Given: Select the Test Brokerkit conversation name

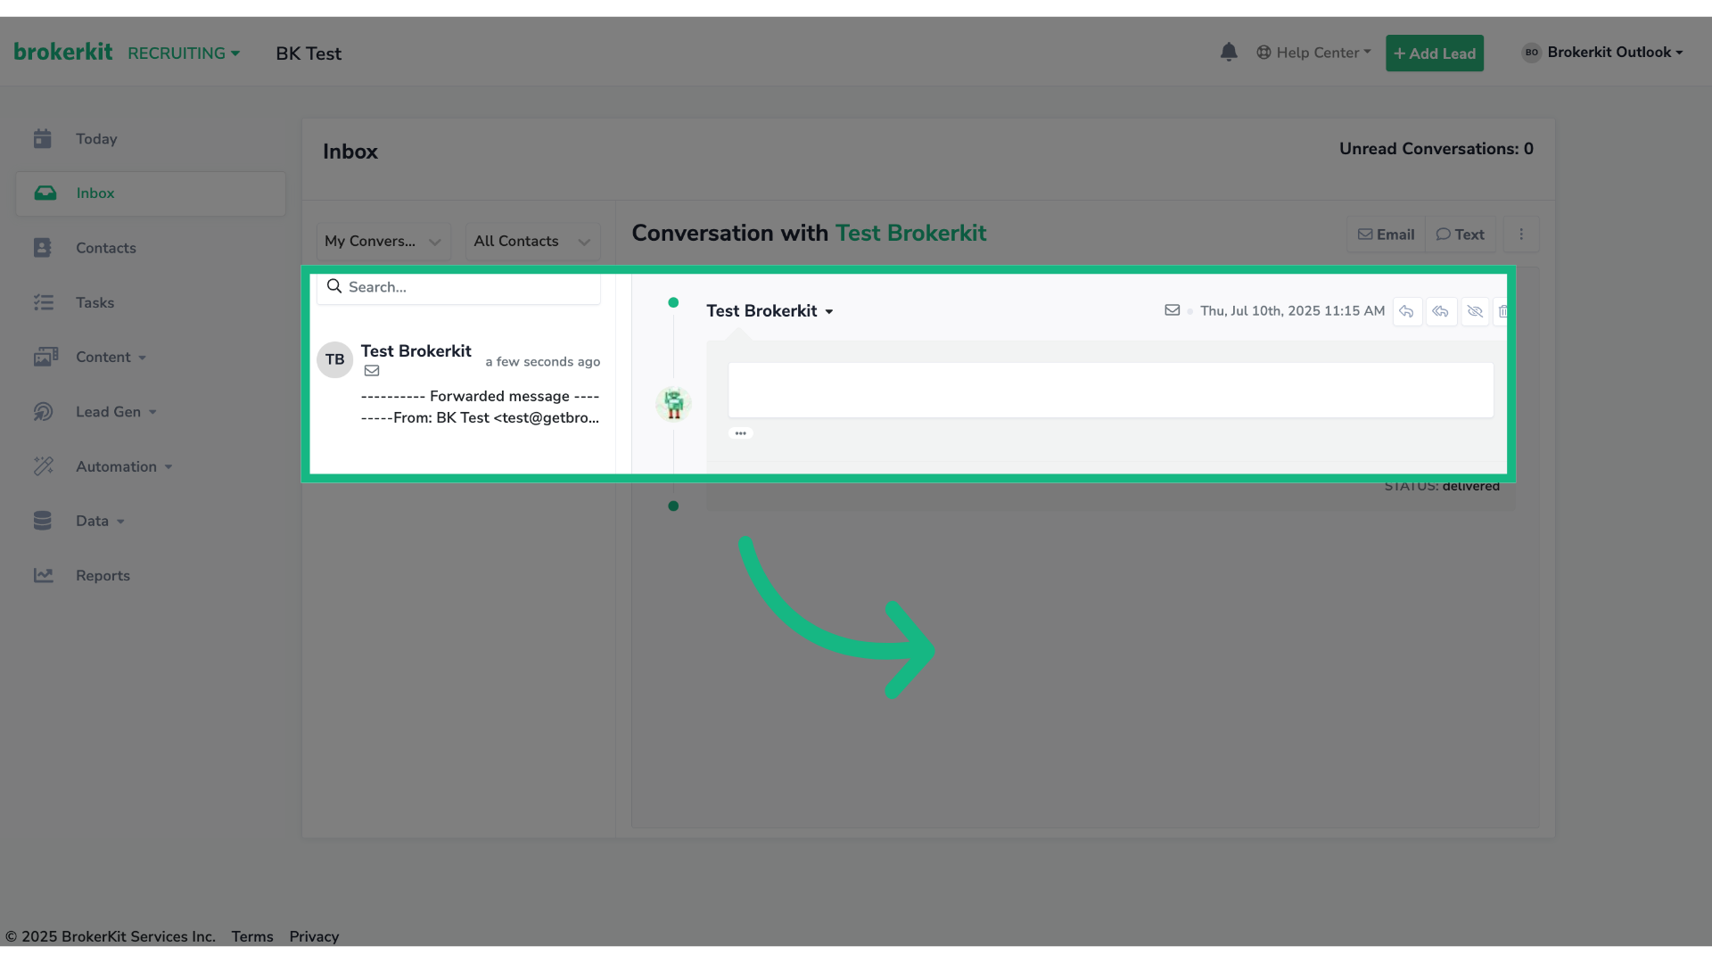Looking at the screenshot, I should (x=416, y=351).
